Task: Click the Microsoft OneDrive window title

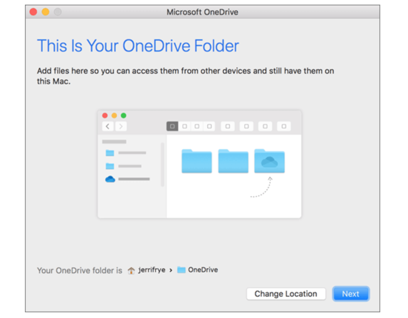Action: pyautogui.click(x=203, y=12)
